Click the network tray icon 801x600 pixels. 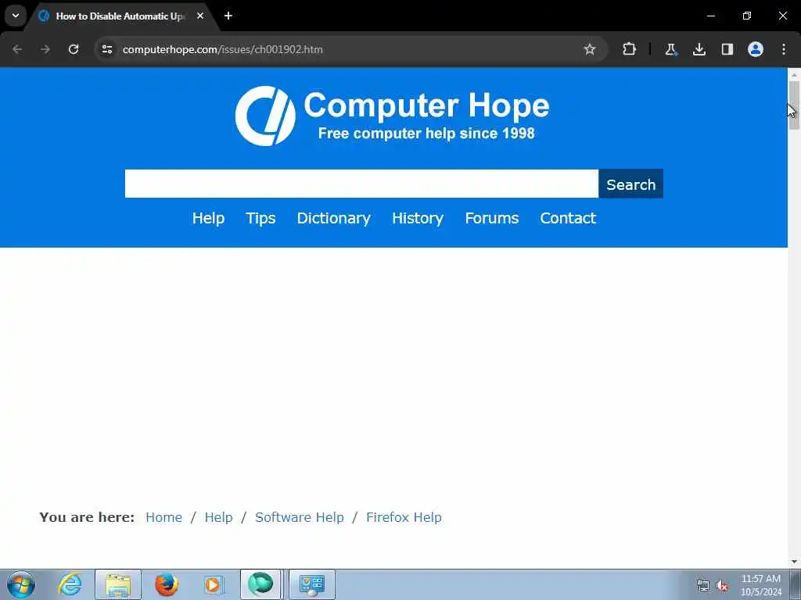point(703,586)
